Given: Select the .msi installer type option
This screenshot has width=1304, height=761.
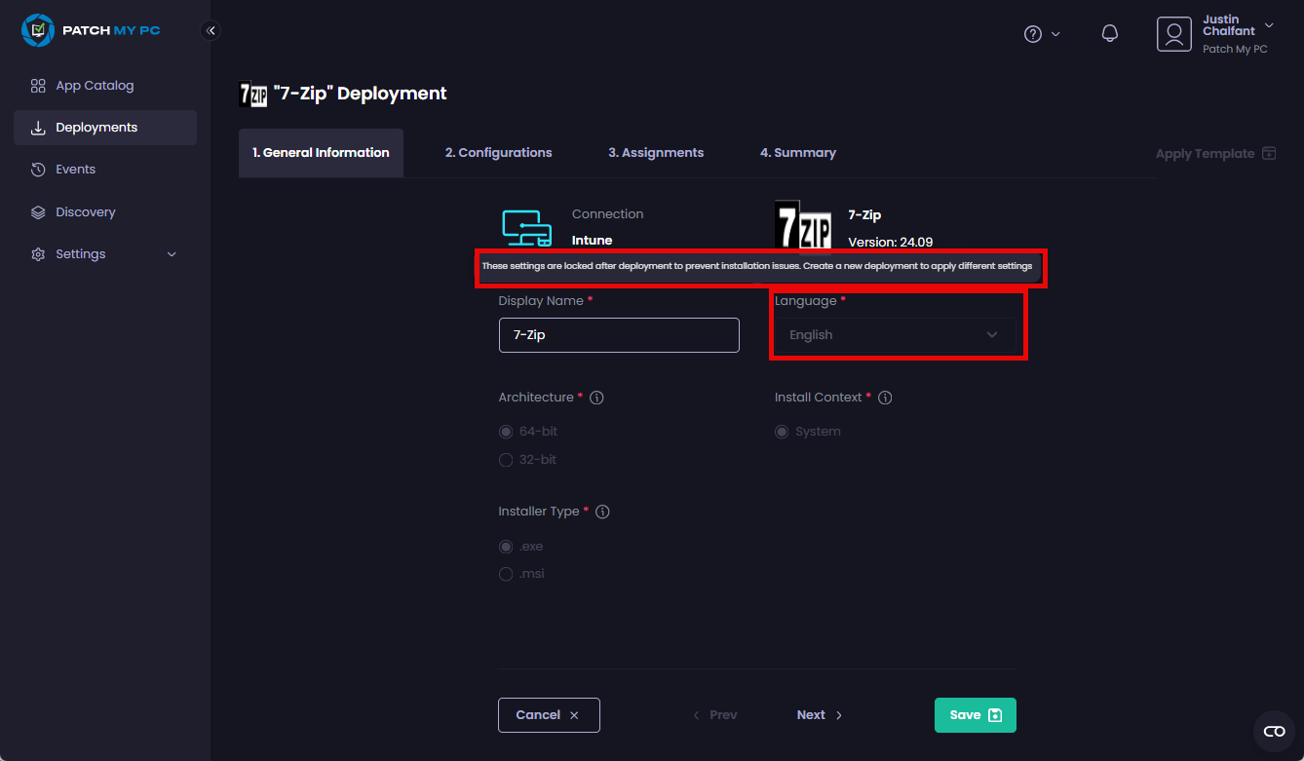Looking at the screenshot, I should tap(506, 574).
